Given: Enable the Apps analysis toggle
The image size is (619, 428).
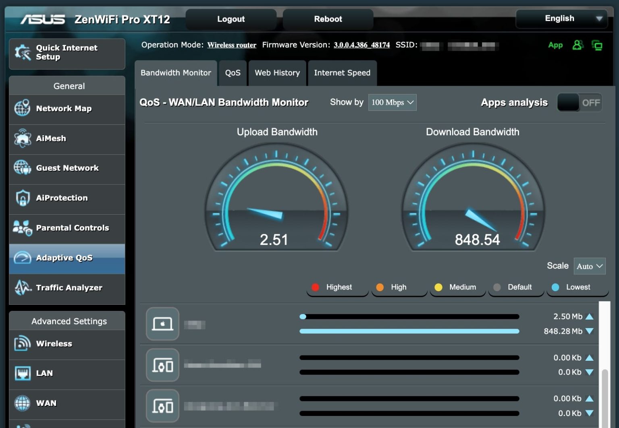Looking at the screenshot, I should coord(580,103).
